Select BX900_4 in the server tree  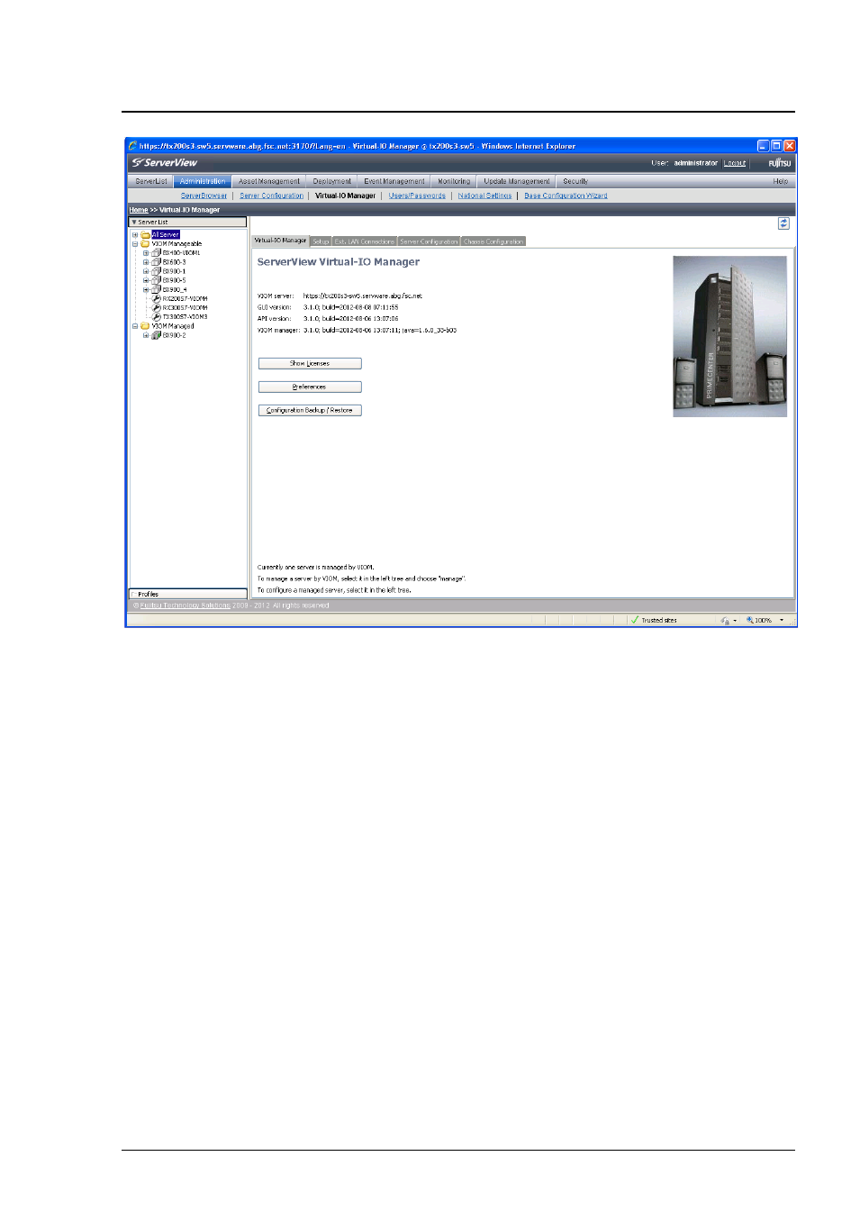175,289
